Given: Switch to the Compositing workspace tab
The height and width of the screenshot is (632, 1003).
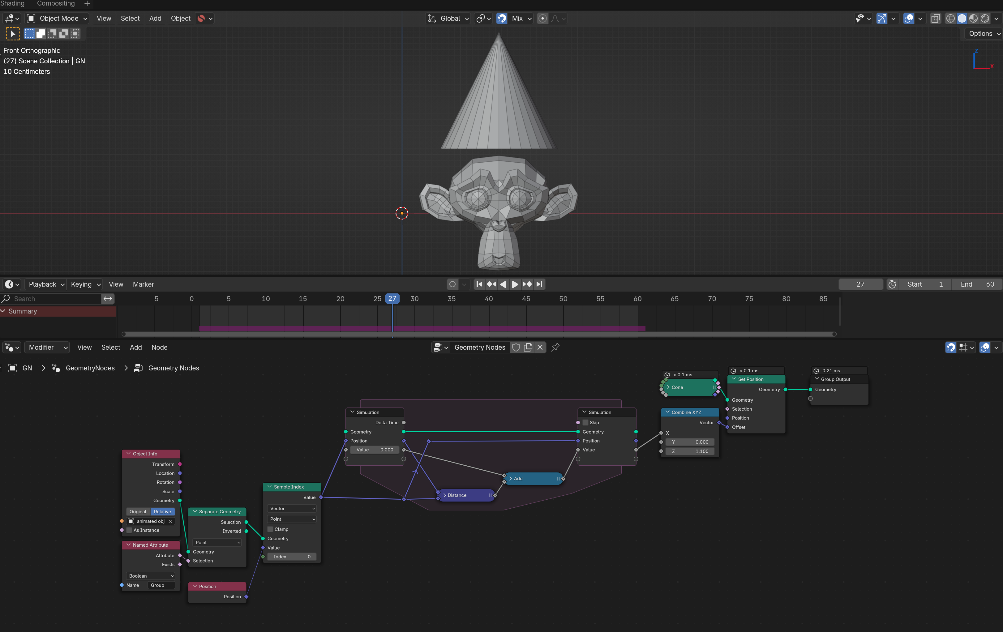Looking at the screenshot, I should [x=56, y=4].
